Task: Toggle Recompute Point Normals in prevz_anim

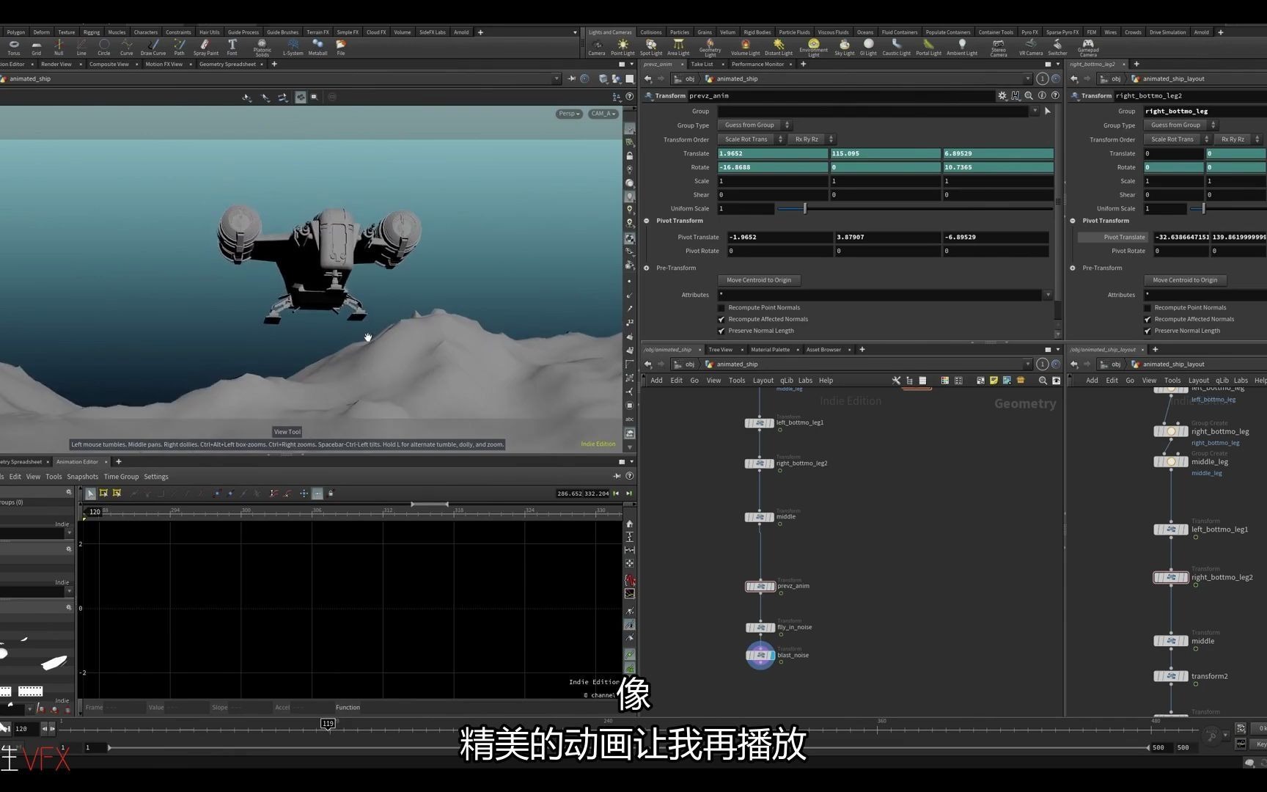Action: tap(721, 308)
